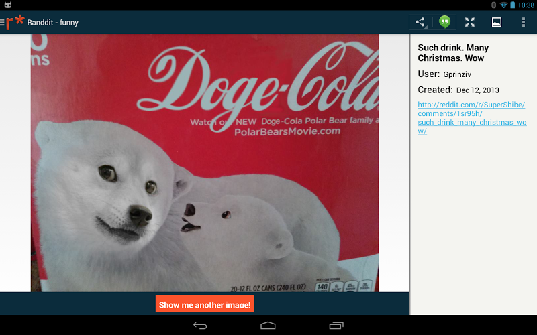Tap the username Gprinziv

pos(457,74)
